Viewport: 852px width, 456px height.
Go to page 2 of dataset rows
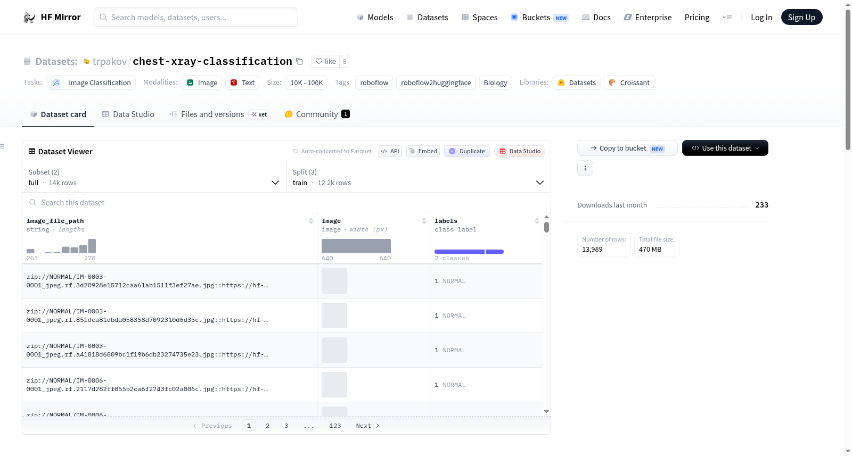coord(267,426)
